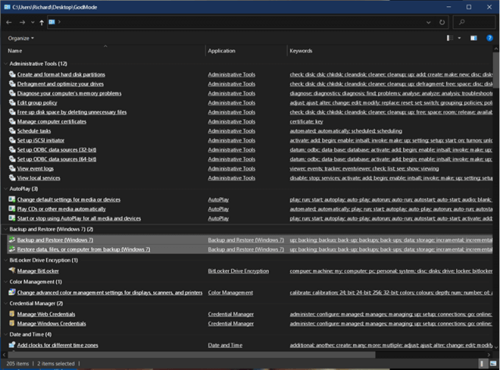Click 'Color Management' in the Application column
This screenshot has height=370, width=500.
coord(230,293)
